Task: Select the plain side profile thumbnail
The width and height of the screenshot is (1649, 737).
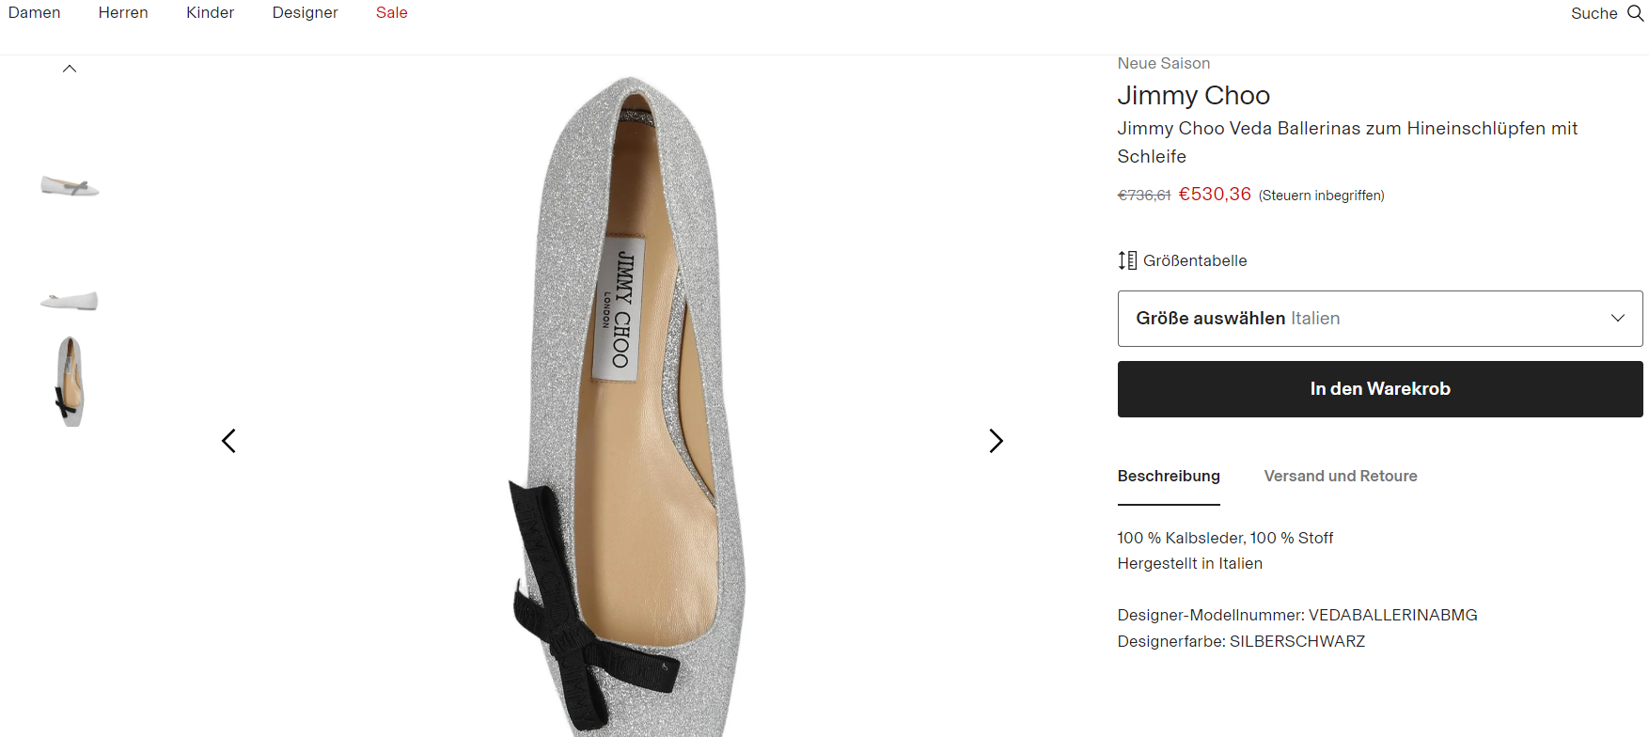Action: [x=70, y=301]
